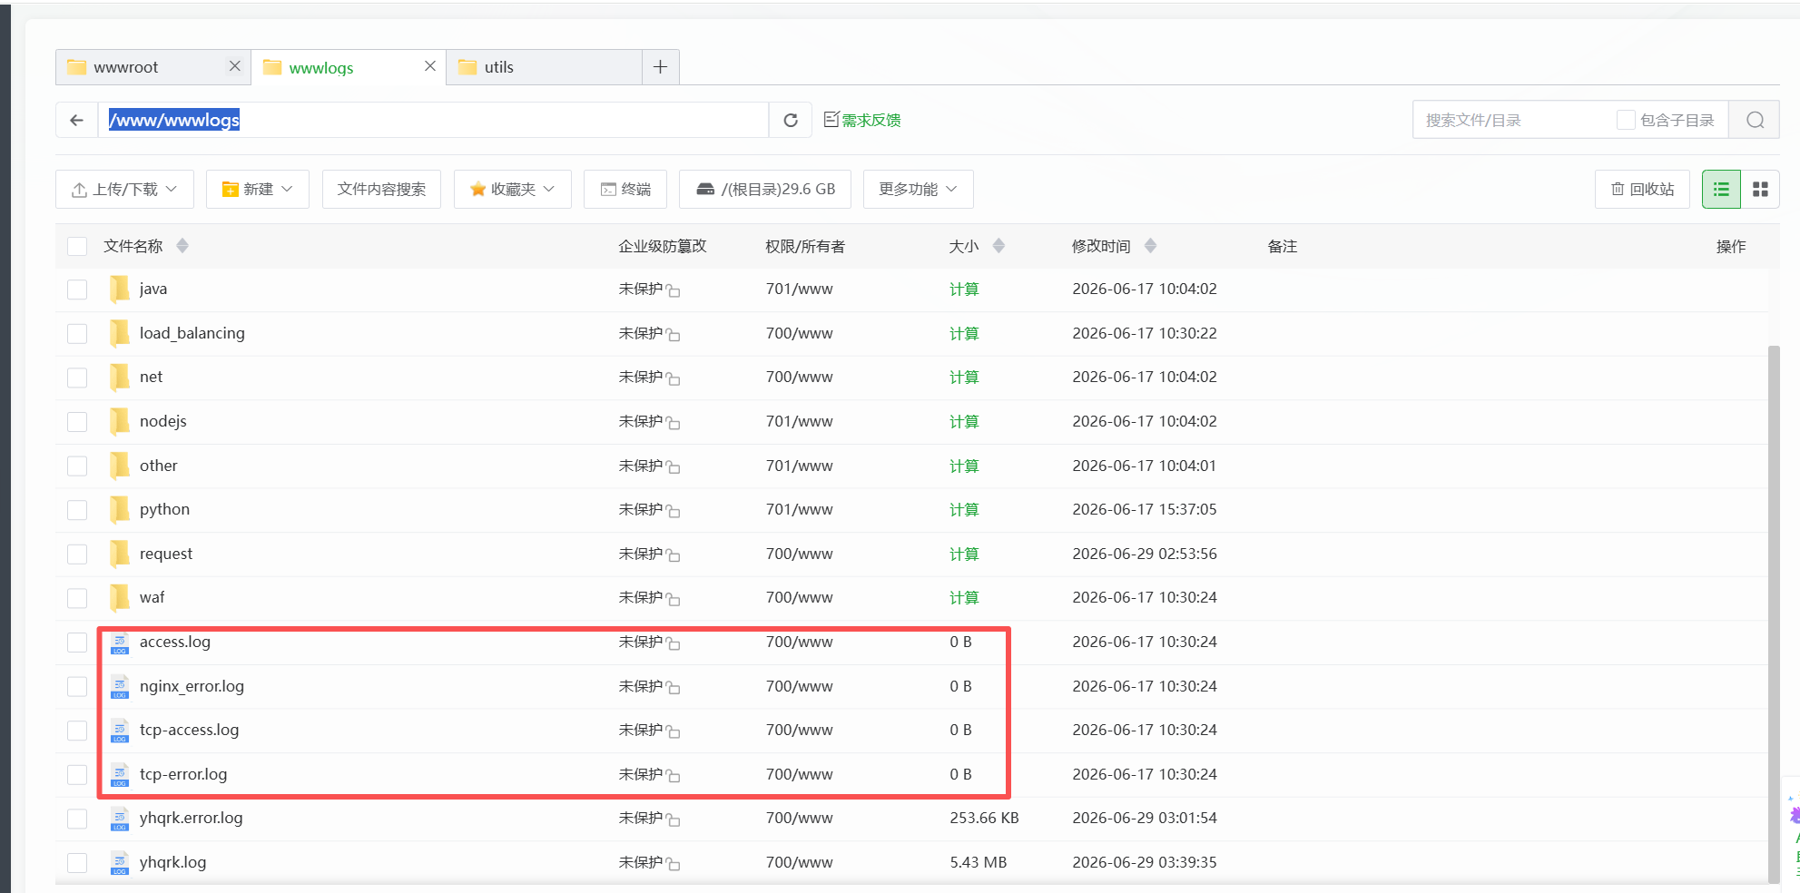Viewport: 1800px width, 893px height.
Task: Click the 权限/所有者 column header
Action: pyautogui.click(x=805, y=246)
